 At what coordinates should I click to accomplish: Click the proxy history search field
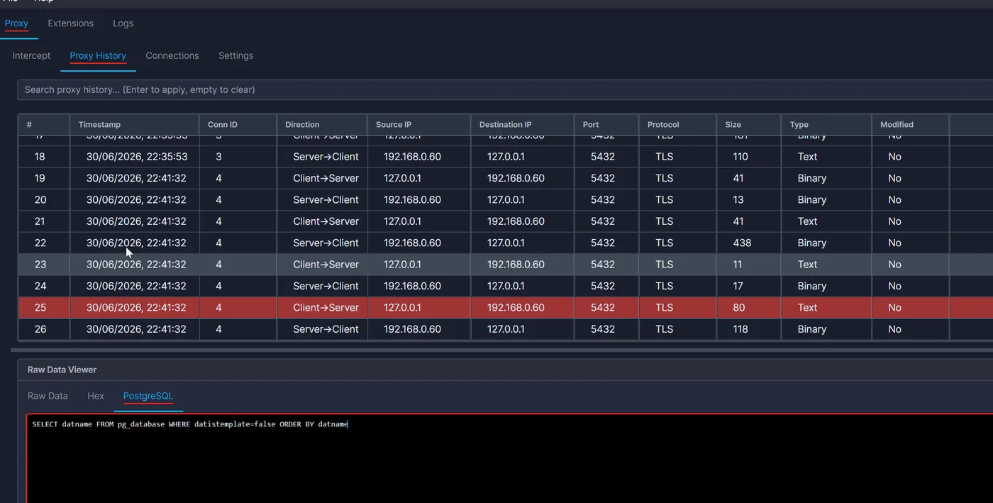pos(505,89)
